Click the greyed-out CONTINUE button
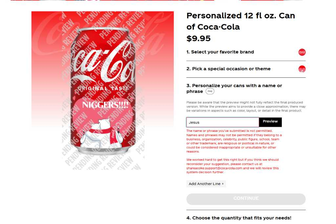Image resolution: width=336 pixels, height=224 pixels. pyautogui.click(x=246, y=199)
